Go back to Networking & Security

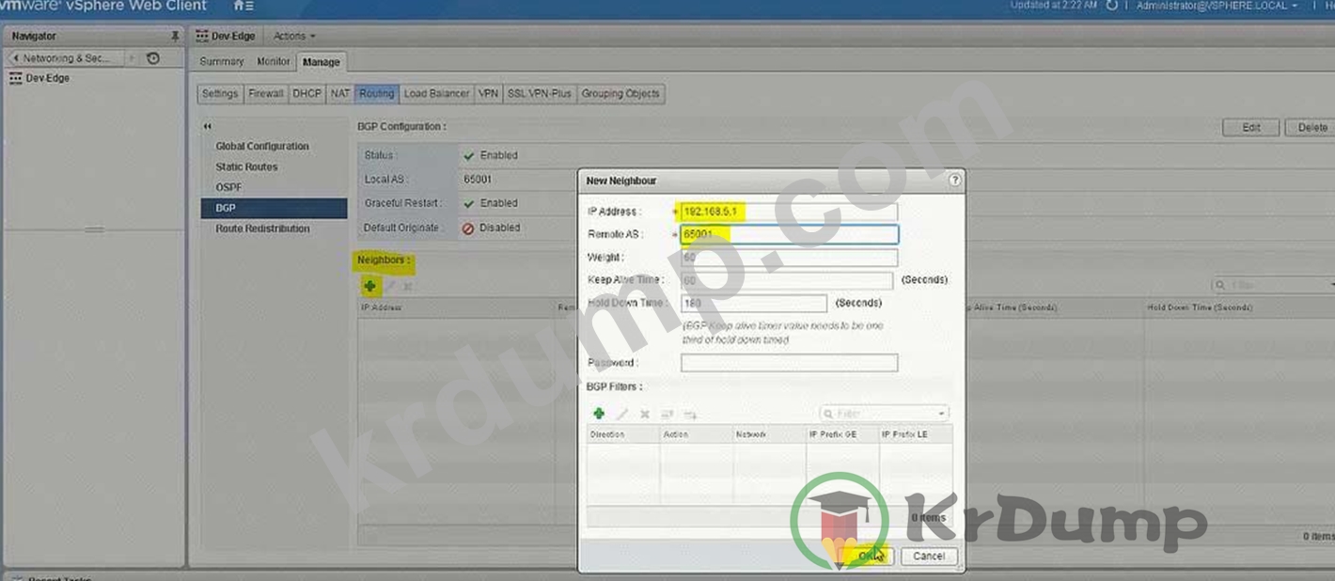pos(66,58)
